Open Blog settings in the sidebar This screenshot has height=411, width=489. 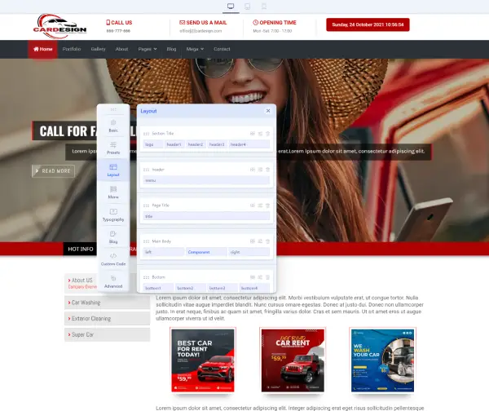point(113,237)
